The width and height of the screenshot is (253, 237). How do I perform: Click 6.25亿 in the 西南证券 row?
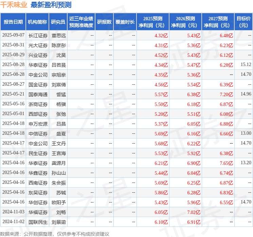click(x=194, y=182)
